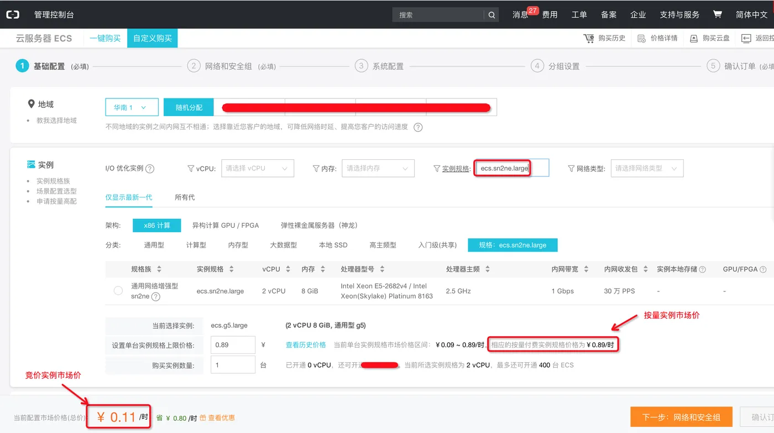Click the 随机分配 zone button
This screenshot has height=433, width=774.
[189, 108]
